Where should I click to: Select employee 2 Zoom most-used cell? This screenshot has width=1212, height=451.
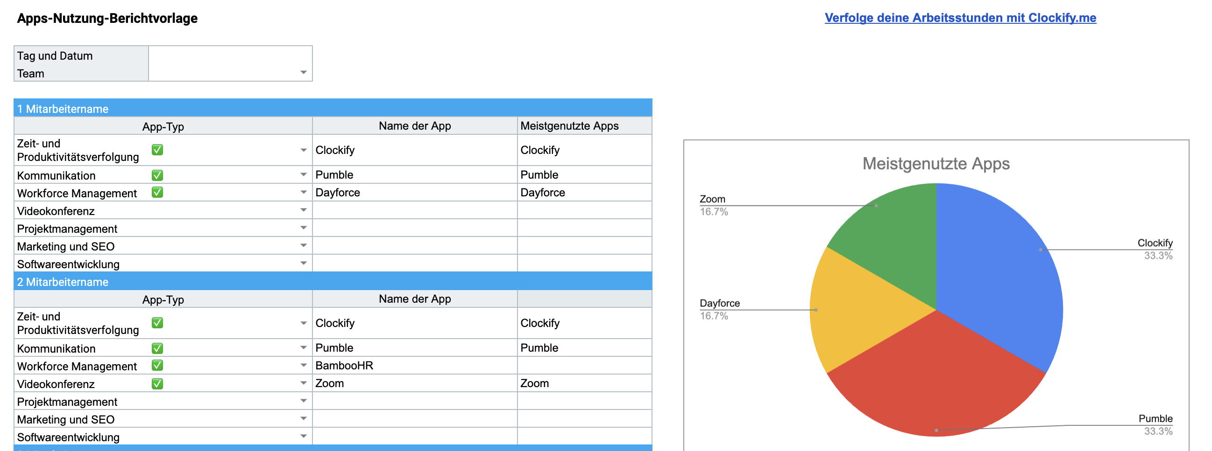585,383
